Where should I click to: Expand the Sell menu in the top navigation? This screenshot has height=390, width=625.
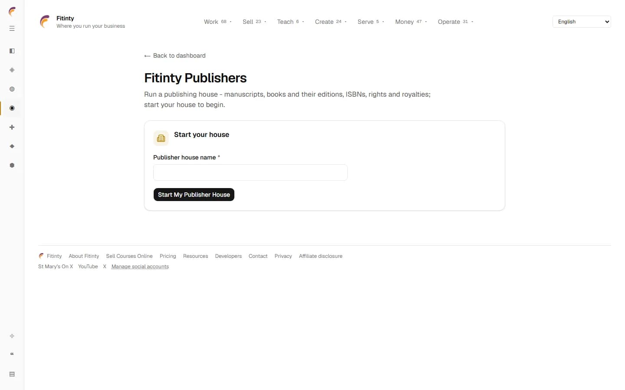click(254, 22)
